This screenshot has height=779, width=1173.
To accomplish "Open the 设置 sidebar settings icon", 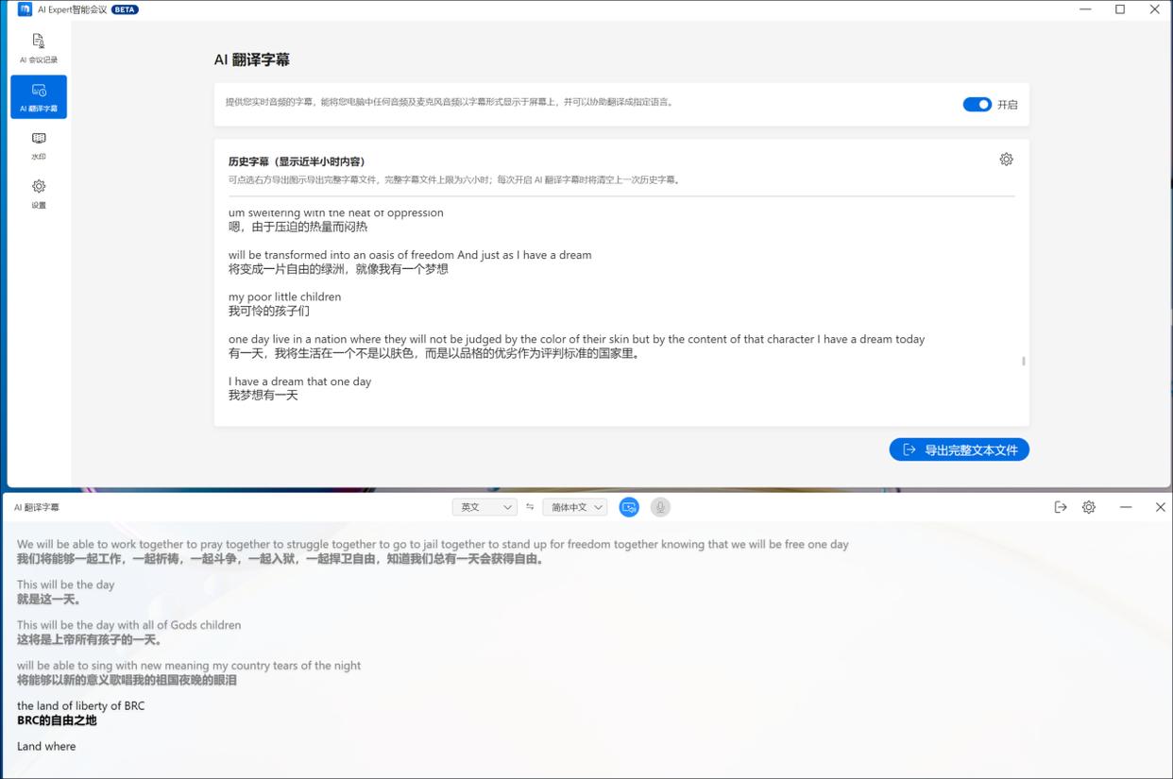I will tap(39, 194).
